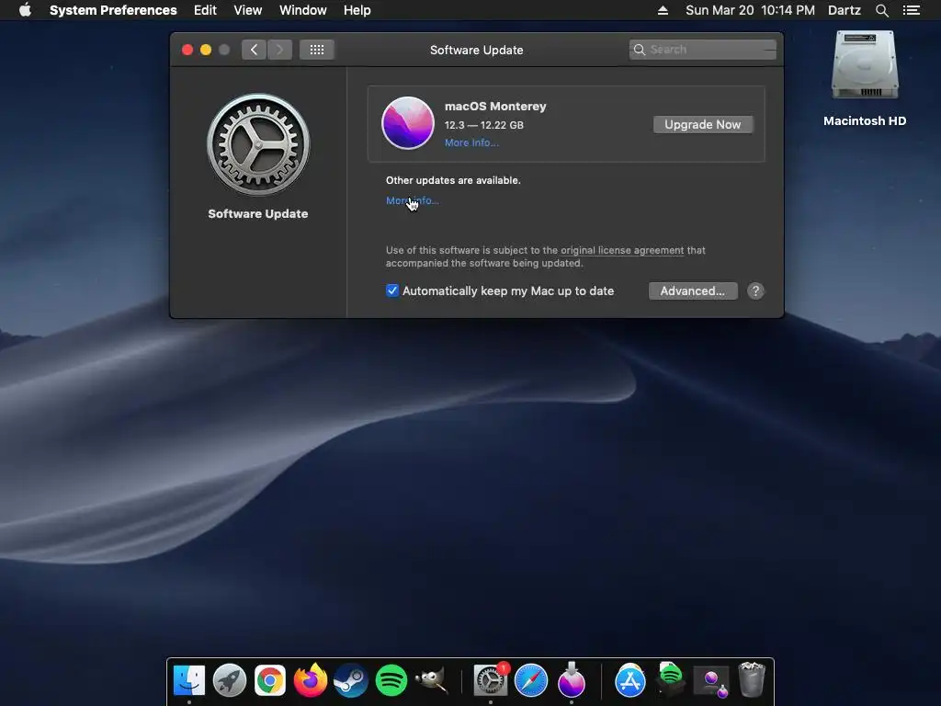Click the 'Other updates are available.' text
941x706 pixels.
point(453,180)
